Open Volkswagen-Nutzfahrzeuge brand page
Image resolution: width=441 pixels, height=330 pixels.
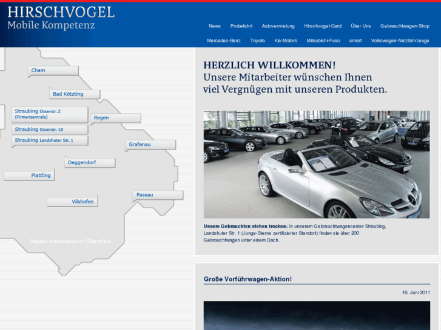pyautogui.click(x=400, y=41)
